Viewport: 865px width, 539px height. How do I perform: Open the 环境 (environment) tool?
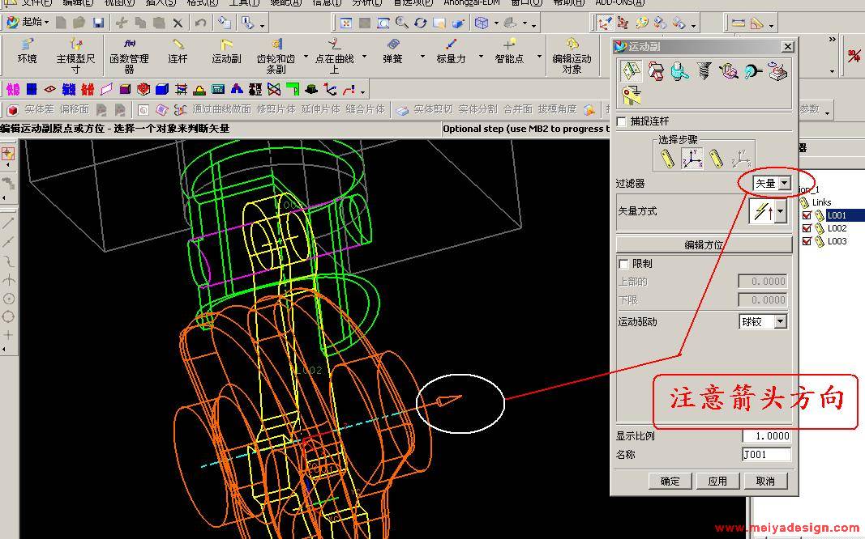coord(27,53)
